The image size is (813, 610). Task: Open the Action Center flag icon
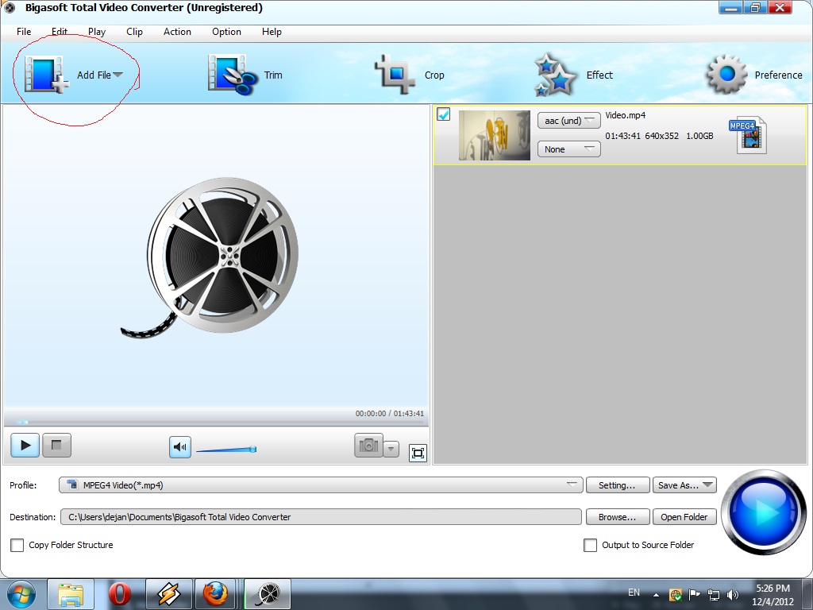pos(694,594)
